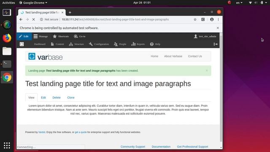The width and height of the screenshot is (270, 152).
Task: Select the View tab
Action: point(31,98)
